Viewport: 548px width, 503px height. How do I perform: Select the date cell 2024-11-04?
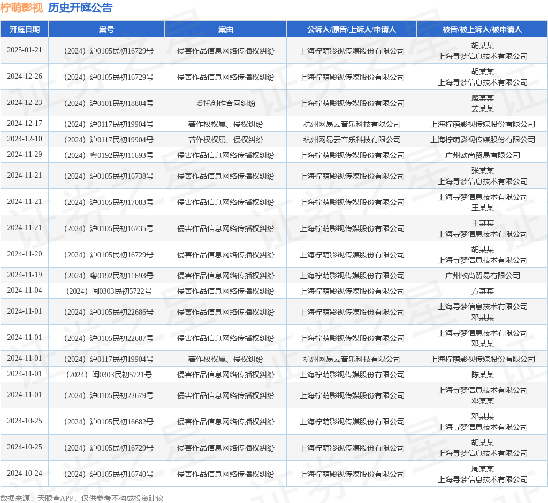coord(25,290)
